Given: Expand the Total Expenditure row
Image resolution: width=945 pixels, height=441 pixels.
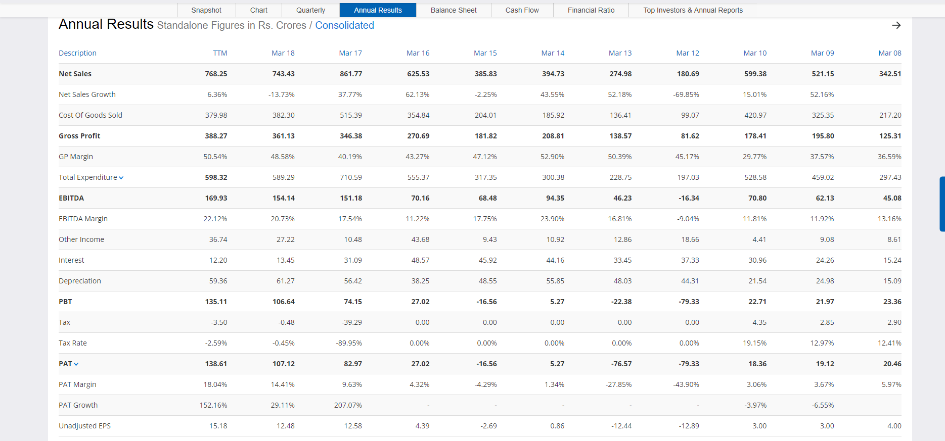Looking at the screenshot, I should tap(121, 178).
